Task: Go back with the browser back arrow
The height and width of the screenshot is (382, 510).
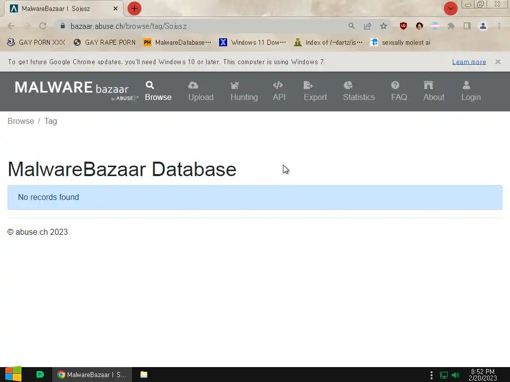Action: (11, 26)
